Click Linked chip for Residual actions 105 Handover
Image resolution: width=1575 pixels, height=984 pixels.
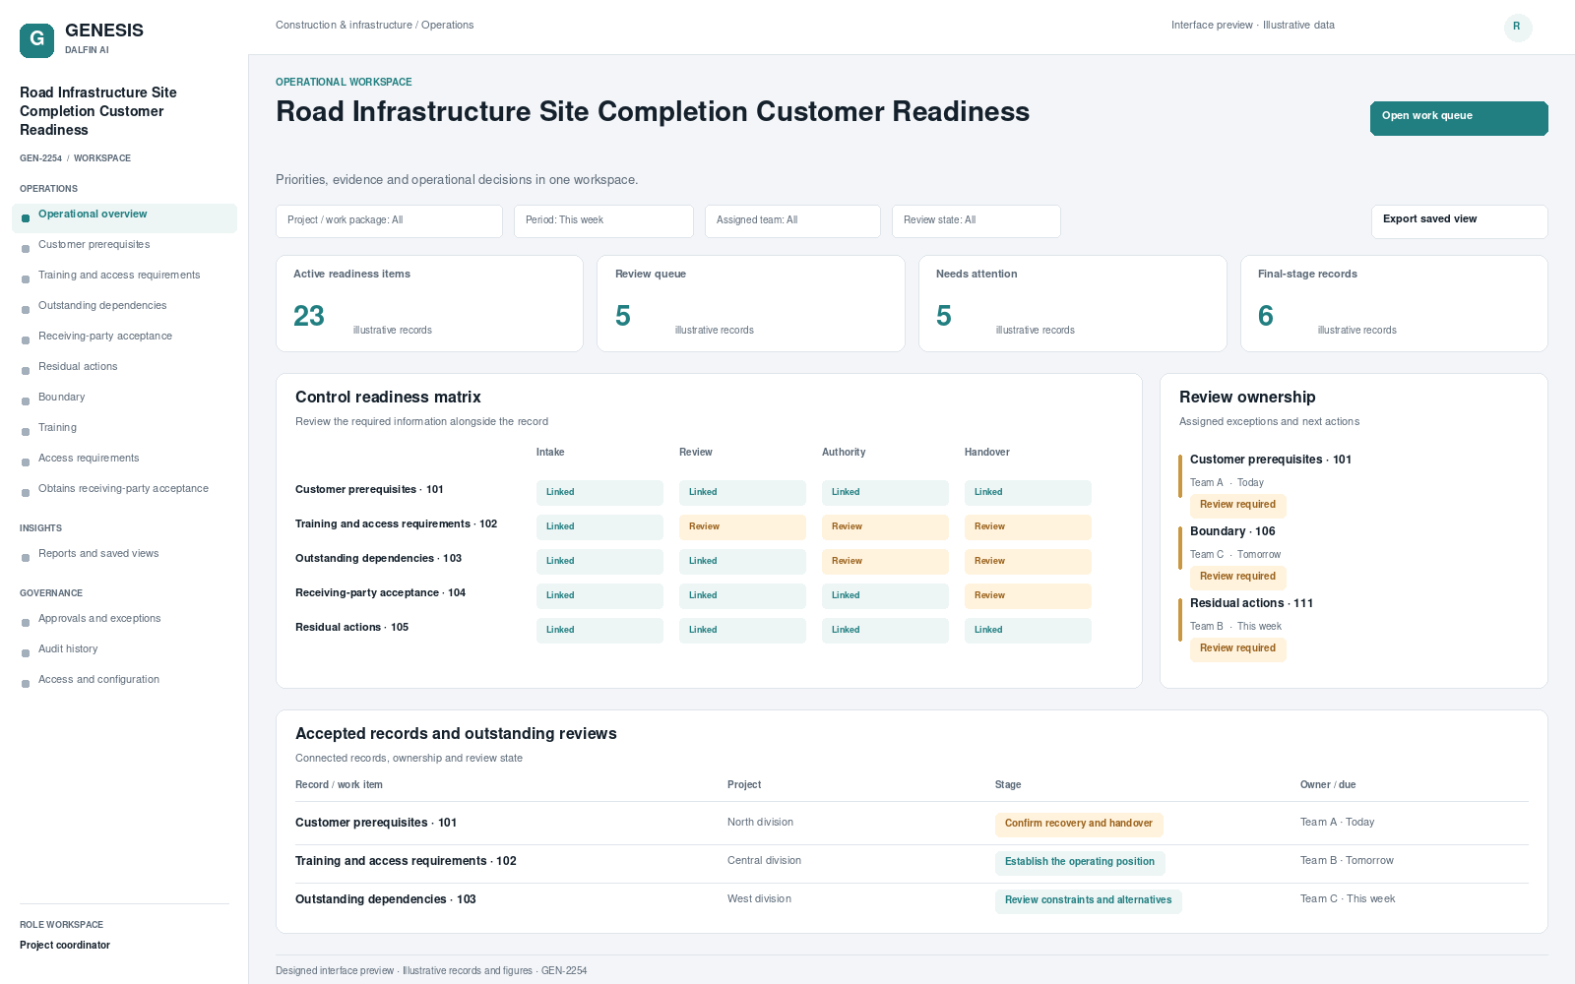[x=1028, y=631]
